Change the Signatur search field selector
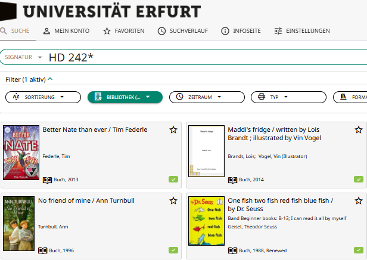 [23, 57]
